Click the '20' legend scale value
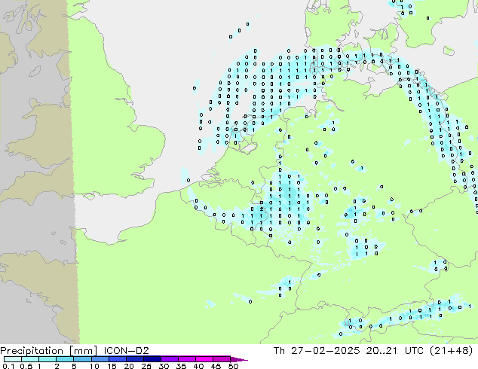 pos(129,366)
